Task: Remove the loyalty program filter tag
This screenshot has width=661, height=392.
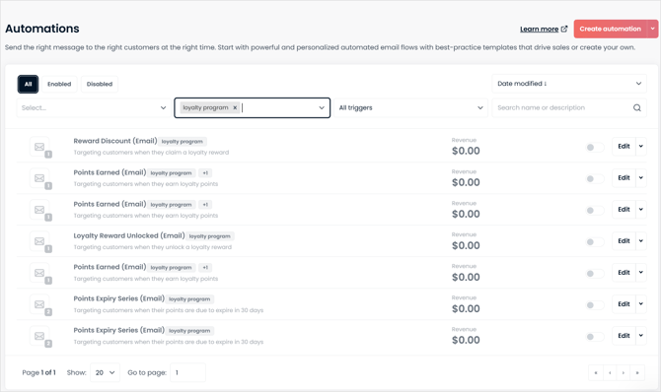Action: [235, 107]
